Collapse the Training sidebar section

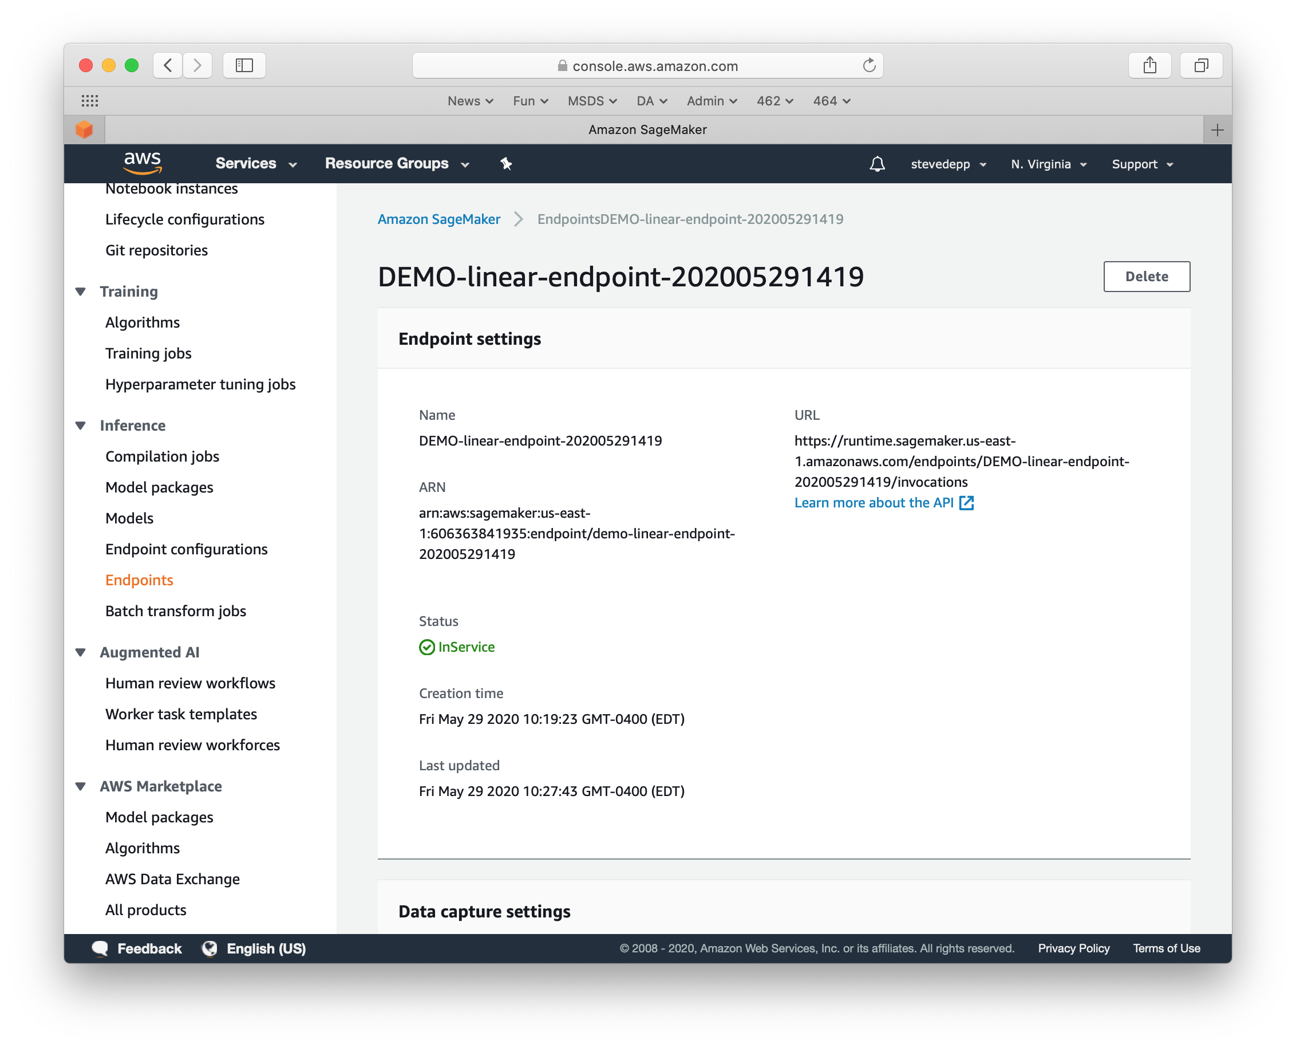[x=80, y=291]
